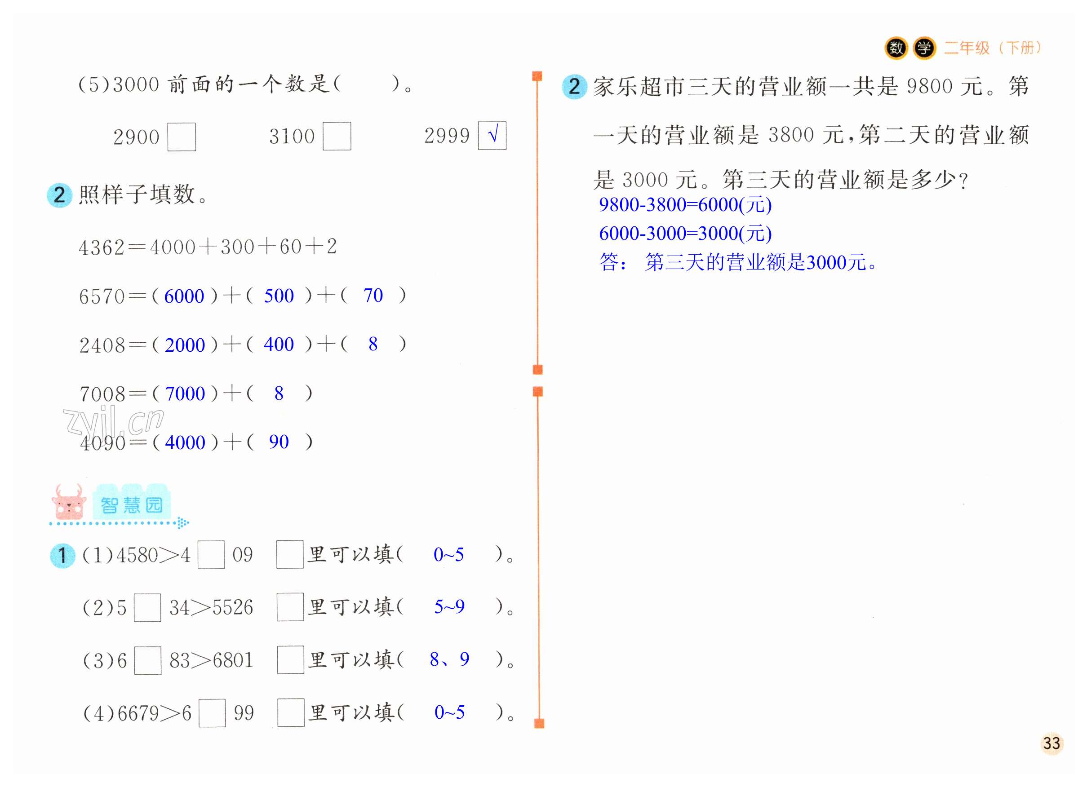Click the 智慧园 section banner
The height and width of the screenshot is (787, 1087).
[x=131, y=505]
